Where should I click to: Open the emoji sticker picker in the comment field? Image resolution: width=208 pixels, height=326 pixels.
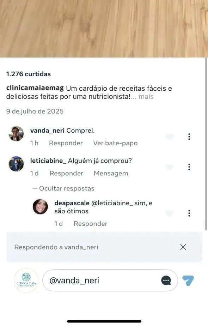[165, 280]
